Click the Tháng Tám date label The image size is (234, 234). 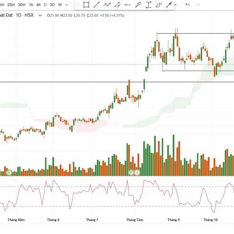135,220
